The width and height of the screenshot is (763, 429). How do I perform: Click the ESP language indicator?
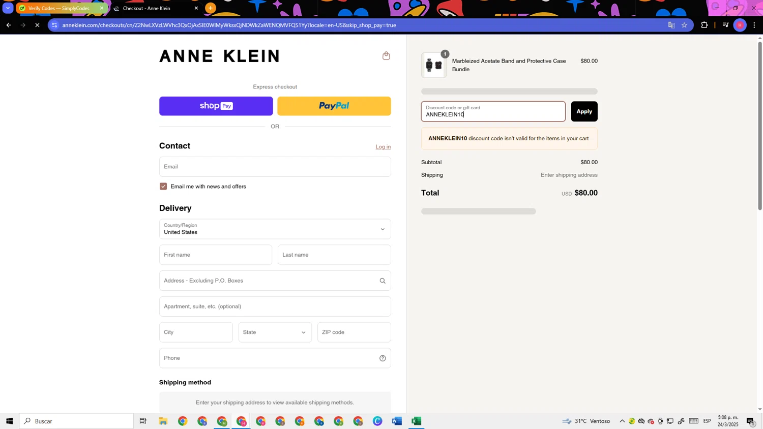click(707, 421)
